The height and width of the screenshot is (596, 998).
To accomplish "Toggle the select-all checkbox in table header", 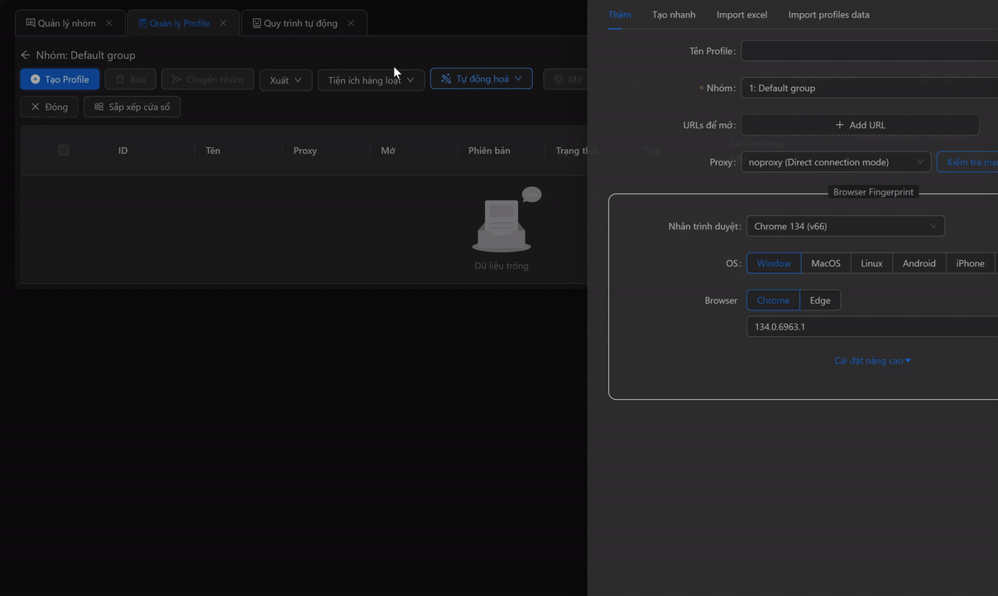I will (64, 151).
